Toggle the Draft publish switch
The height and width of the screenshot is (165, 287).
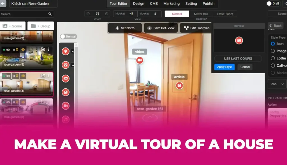[x=269, y=4]
